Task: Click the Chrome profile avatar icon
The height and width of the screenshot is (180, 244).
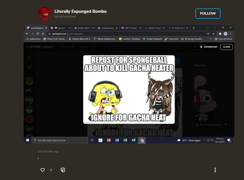Action: click(225, 34)
